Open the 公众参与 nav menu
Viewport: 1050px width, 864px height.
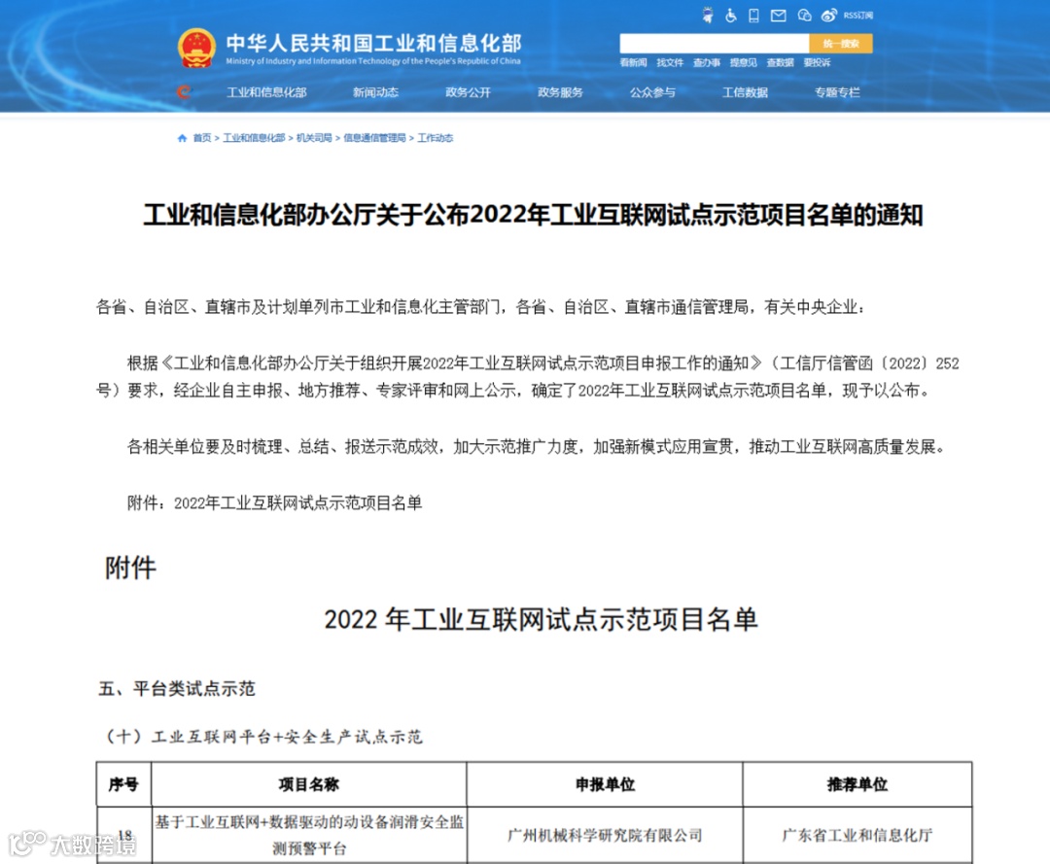[653, 92]
